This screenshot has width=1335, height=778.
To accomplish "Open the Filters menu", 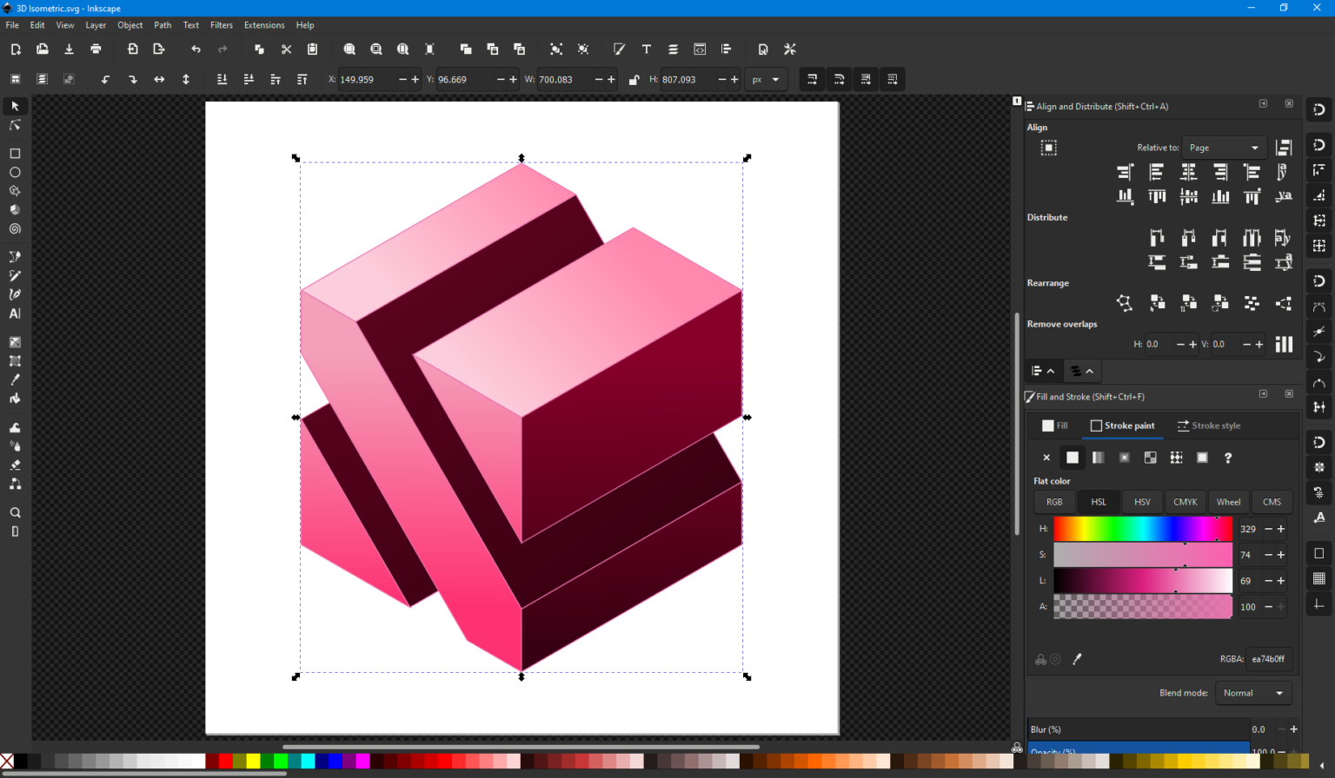I will (221, 24).
